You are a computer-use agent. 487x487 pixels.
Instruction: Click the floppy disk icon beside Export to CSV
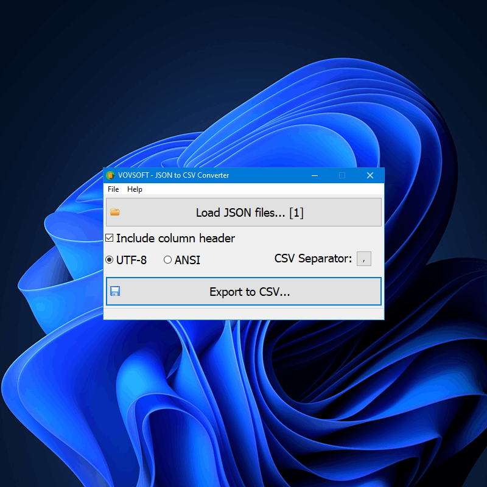(115, 291)
